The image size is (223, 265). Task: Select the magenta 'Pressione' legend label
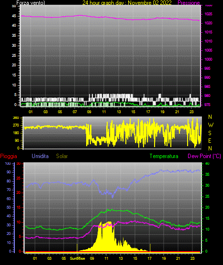[189, 3]
